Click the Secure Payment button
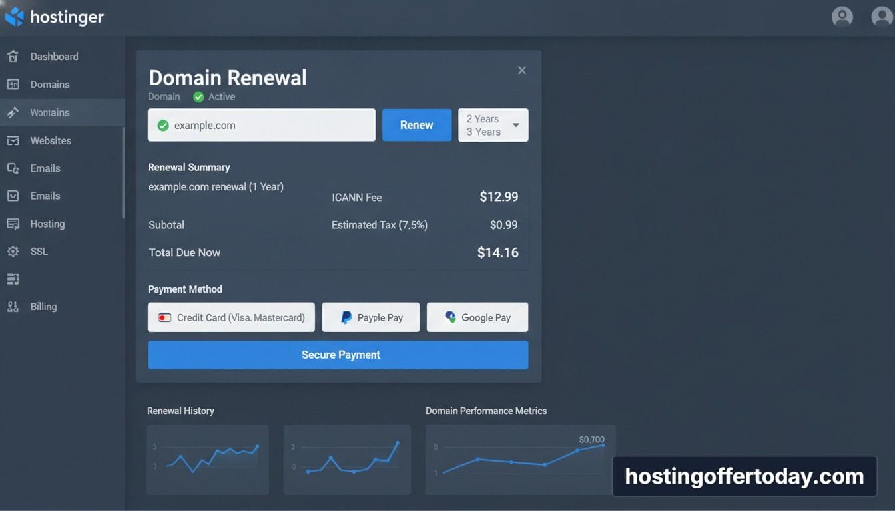The height and width of the screenshot is (511, 895). click(338, 355)
